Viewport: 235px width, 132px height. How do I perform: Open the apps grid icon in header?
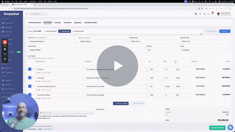click(205, 14)
